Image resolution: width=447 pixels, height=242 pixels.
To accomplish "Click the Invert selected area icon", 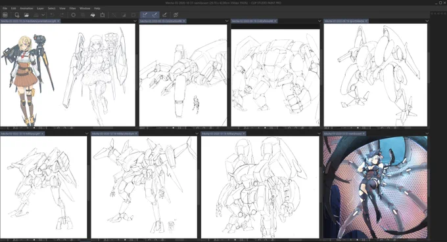I will click(x=124, y=15).
